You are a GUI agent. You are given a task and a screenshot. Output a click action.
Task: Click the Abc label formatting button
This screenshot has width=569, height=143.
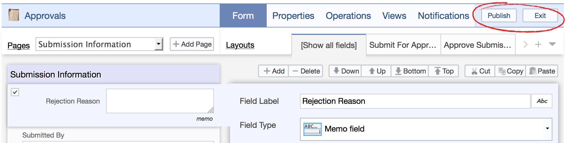point(542,101)
